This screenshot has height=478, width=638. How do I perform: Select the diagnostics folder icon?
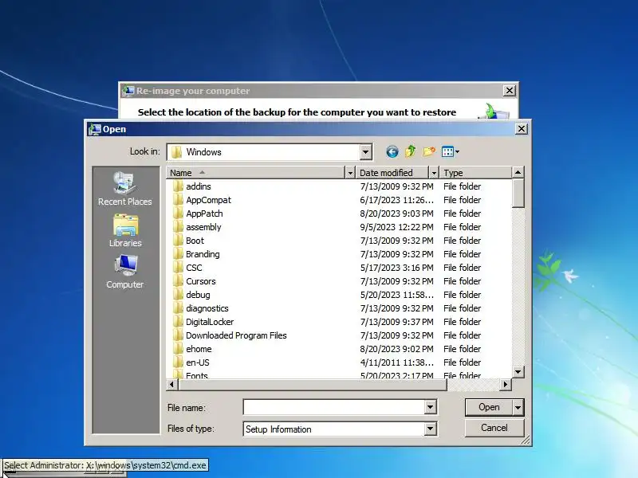178,308
